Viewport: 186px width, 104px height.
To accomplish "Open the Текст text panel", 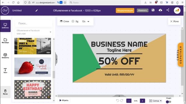I will [5, 70].
